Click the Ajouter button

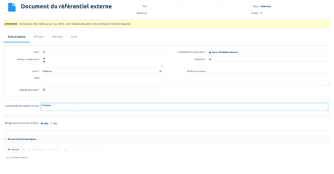(14, 150)
